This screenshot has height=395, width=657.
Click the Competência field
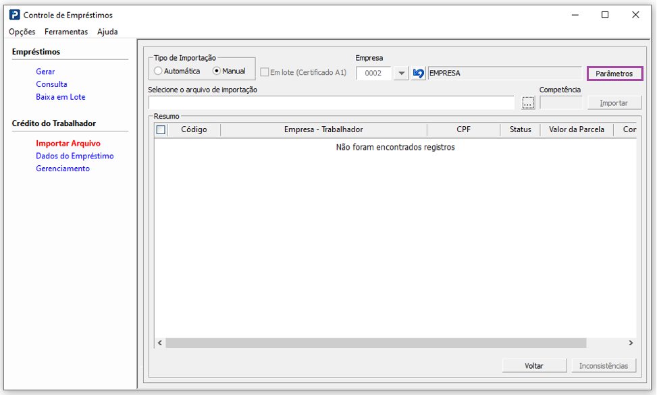tap(561, 103)
